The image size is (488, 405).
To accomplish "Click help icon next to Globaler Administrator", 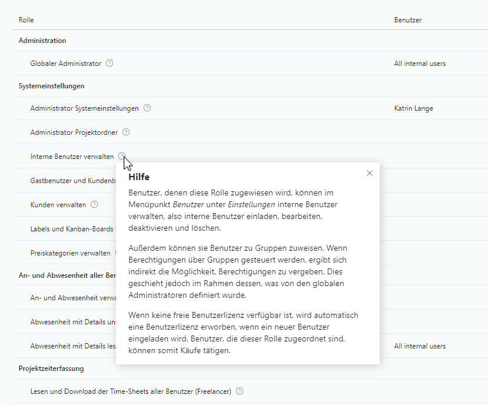I will tap(109, 64).
